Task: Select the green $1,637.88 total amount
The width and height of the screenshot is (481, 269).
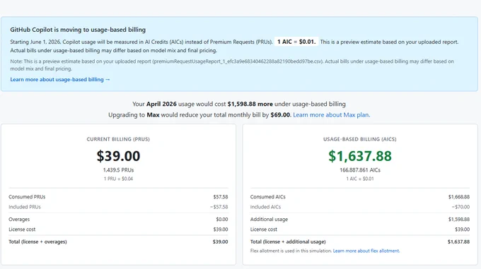Action: point(360,156)
